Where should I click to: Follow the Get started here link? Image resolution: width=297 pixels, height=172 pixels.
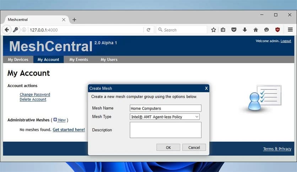[69, 130]
